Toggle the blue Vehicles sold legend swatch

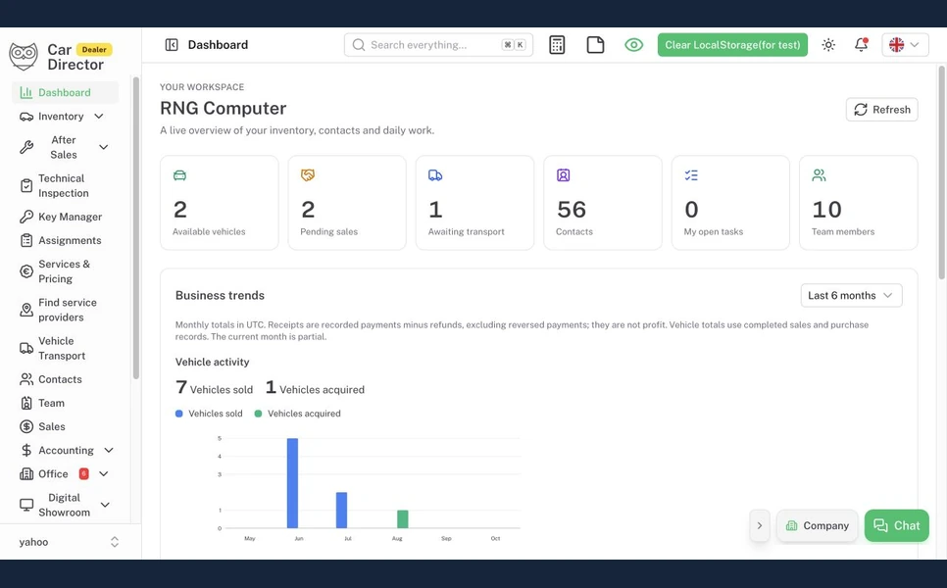(x=178, y=414)
